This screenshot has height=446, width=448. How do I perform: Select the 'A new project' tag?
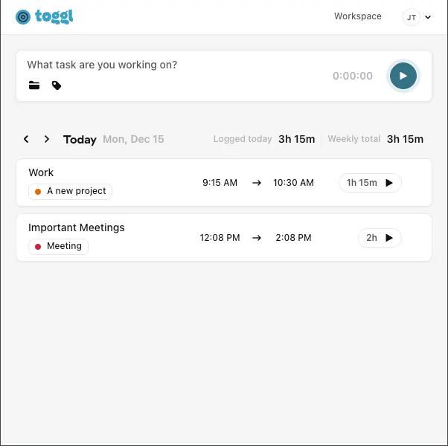71,191
